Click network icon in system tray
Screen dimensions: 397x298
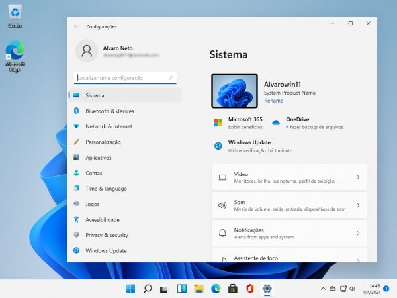coord(343,289)
